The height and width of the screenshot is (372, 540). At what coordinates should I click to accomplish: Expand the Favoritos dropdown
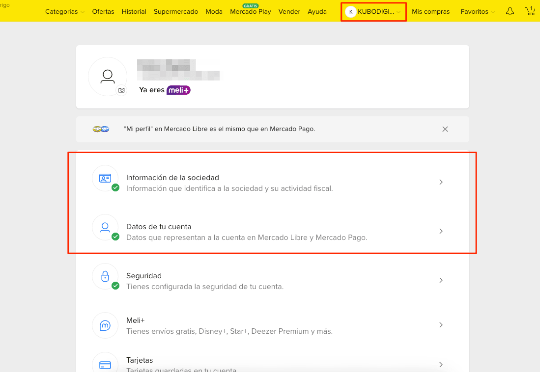click(x=478, y=12)
